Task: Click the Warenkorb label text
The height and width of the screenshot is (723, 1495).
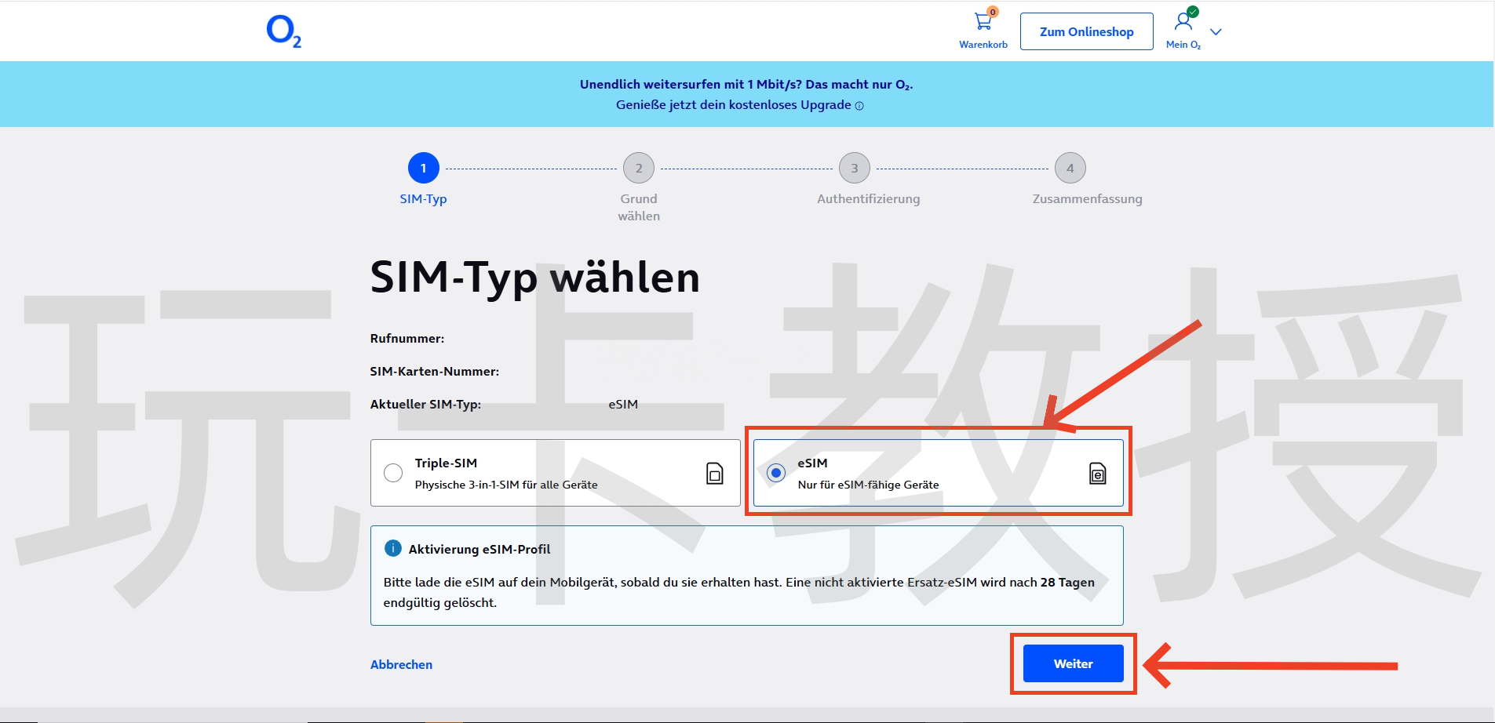Action: (983, 45)
